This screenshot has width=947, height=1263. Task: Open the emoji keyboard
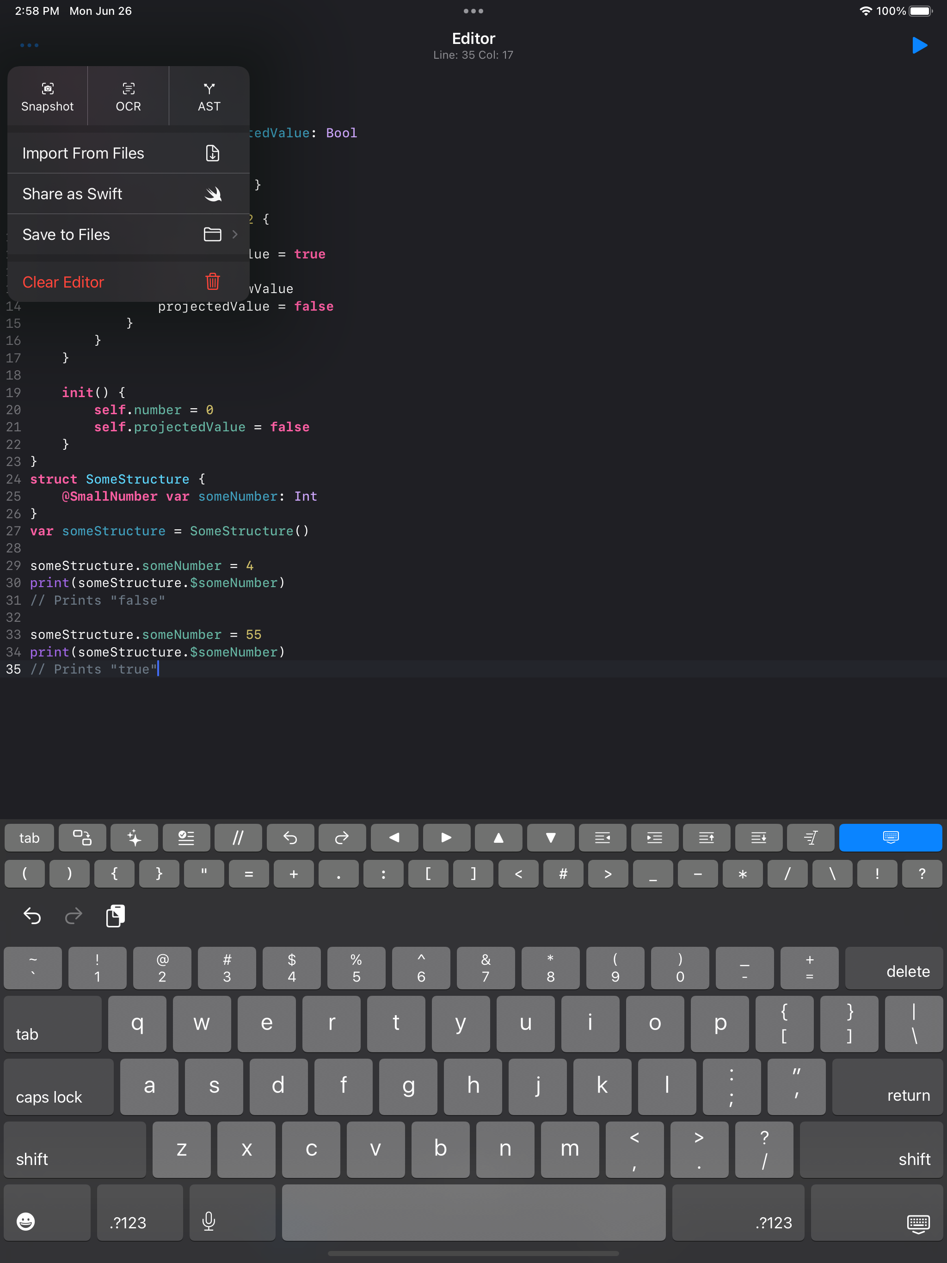tap(47, 1213)
